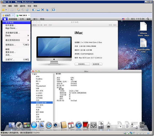Click the 检查更新... button
The width and height of the screenshot is (154, 136).
pos(97,64)
